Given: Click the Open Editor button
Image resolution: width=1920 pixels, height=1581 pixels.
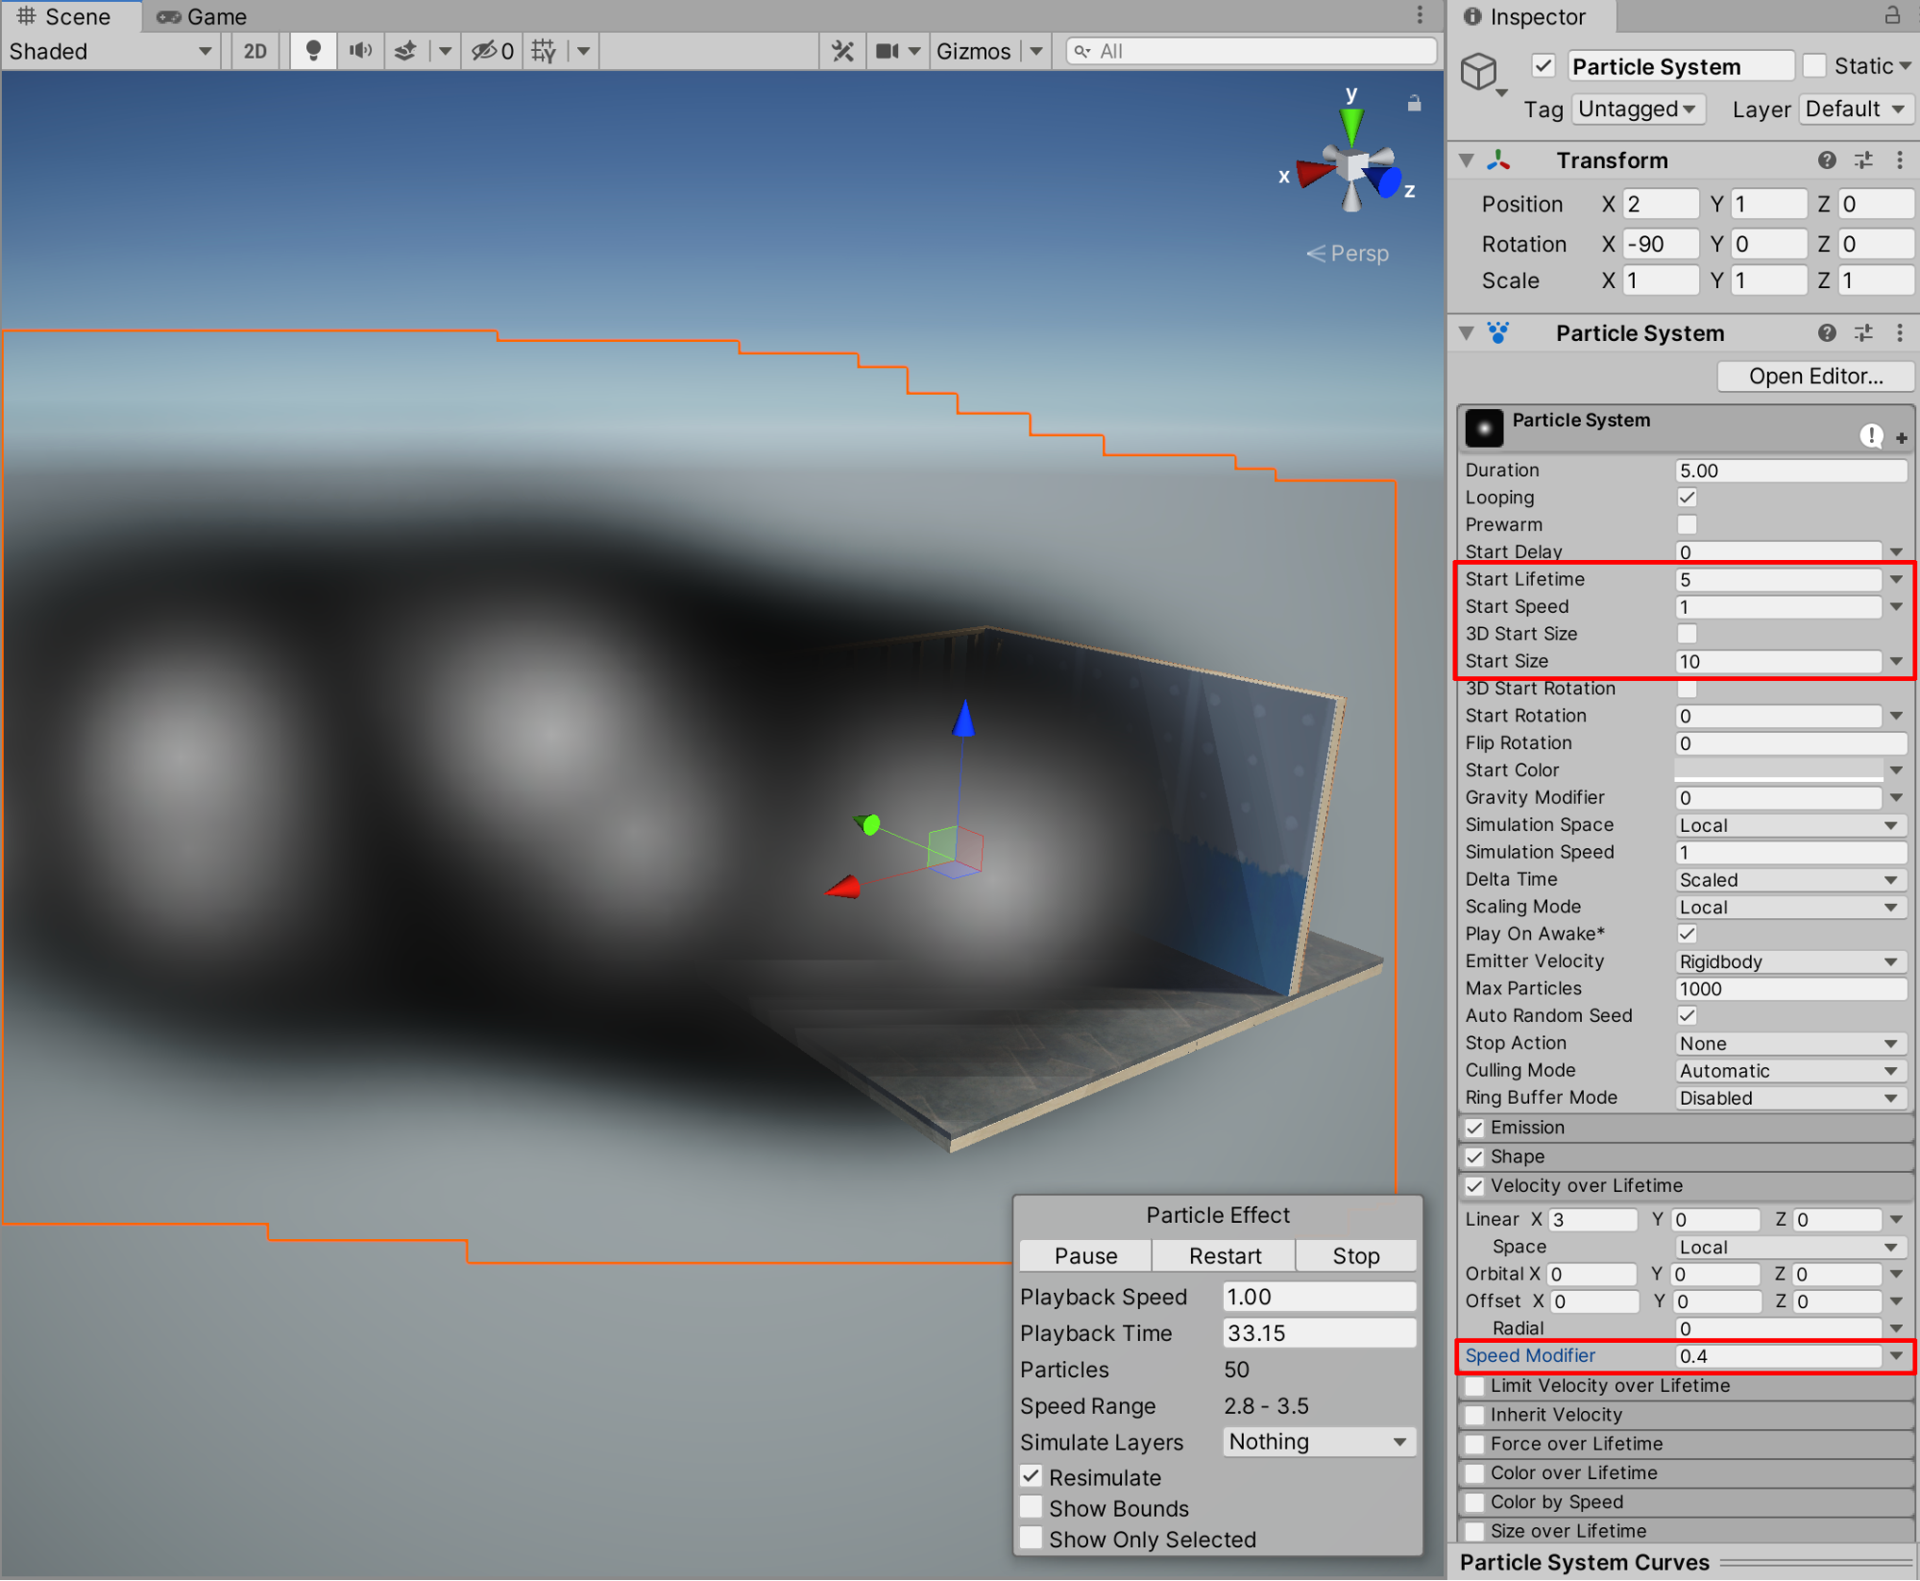Looking at the screenshot, I should tap(1814, 377).
